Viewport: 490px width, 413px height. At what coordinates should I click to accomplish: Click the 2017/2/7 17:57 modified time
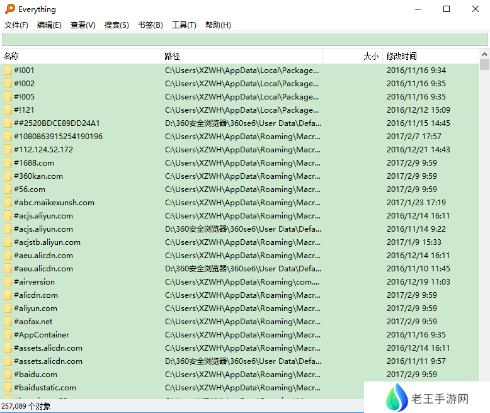tap(414, 137)
